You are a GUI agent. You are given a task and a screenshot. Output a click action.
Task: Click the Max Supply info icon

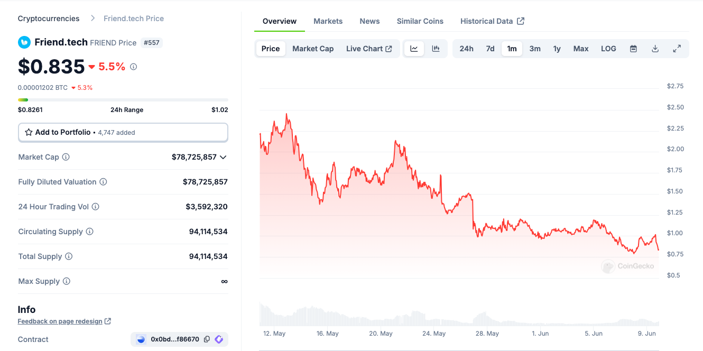pyautogui.click(x=67, y=281)
